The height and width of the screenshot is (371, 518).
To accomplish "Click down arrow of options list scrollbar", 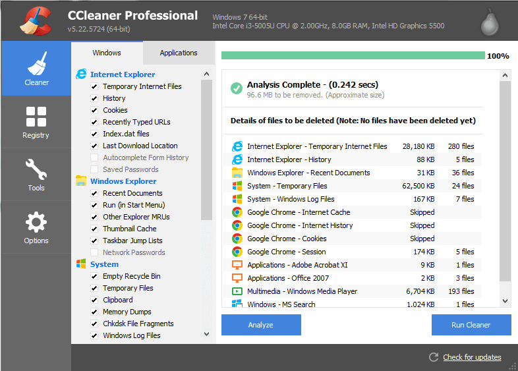I will tap(206, 334).
